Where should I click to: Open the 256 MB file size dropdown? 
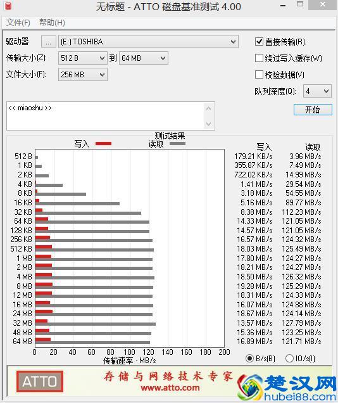click(x=83, y=75)
